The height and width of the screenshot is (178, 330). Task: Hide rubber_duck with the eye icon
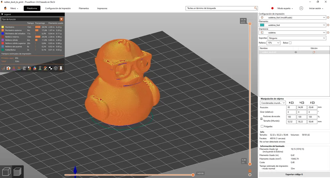pos(296,52)
